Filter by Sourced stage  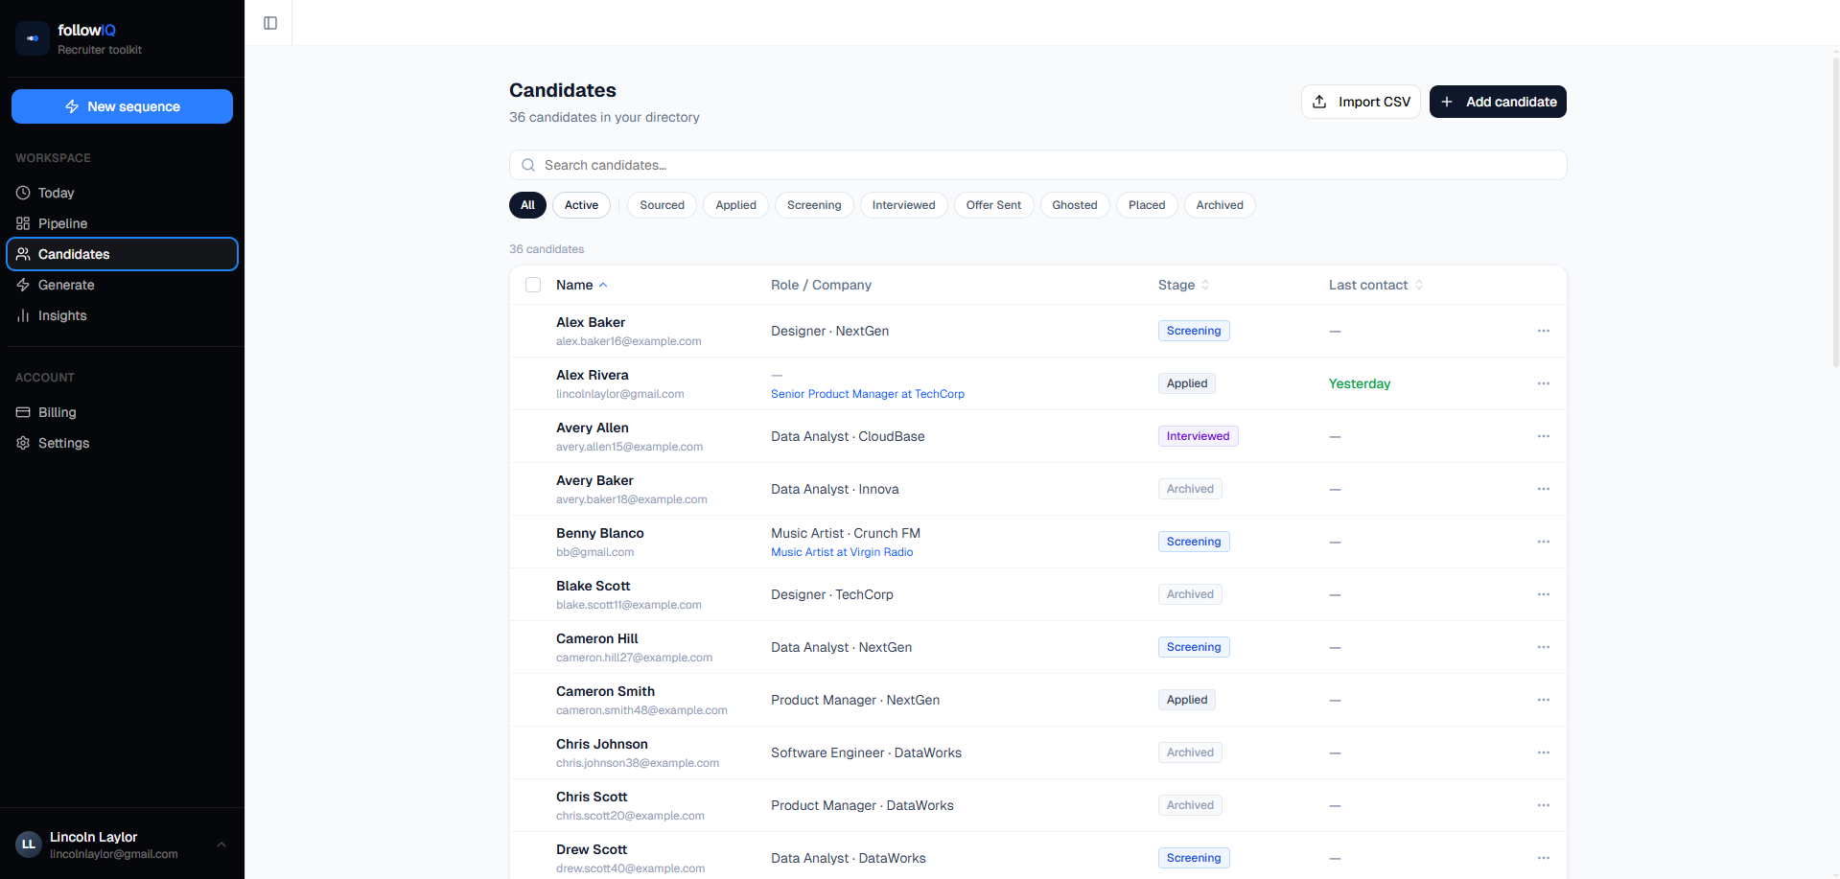(662, 205)
